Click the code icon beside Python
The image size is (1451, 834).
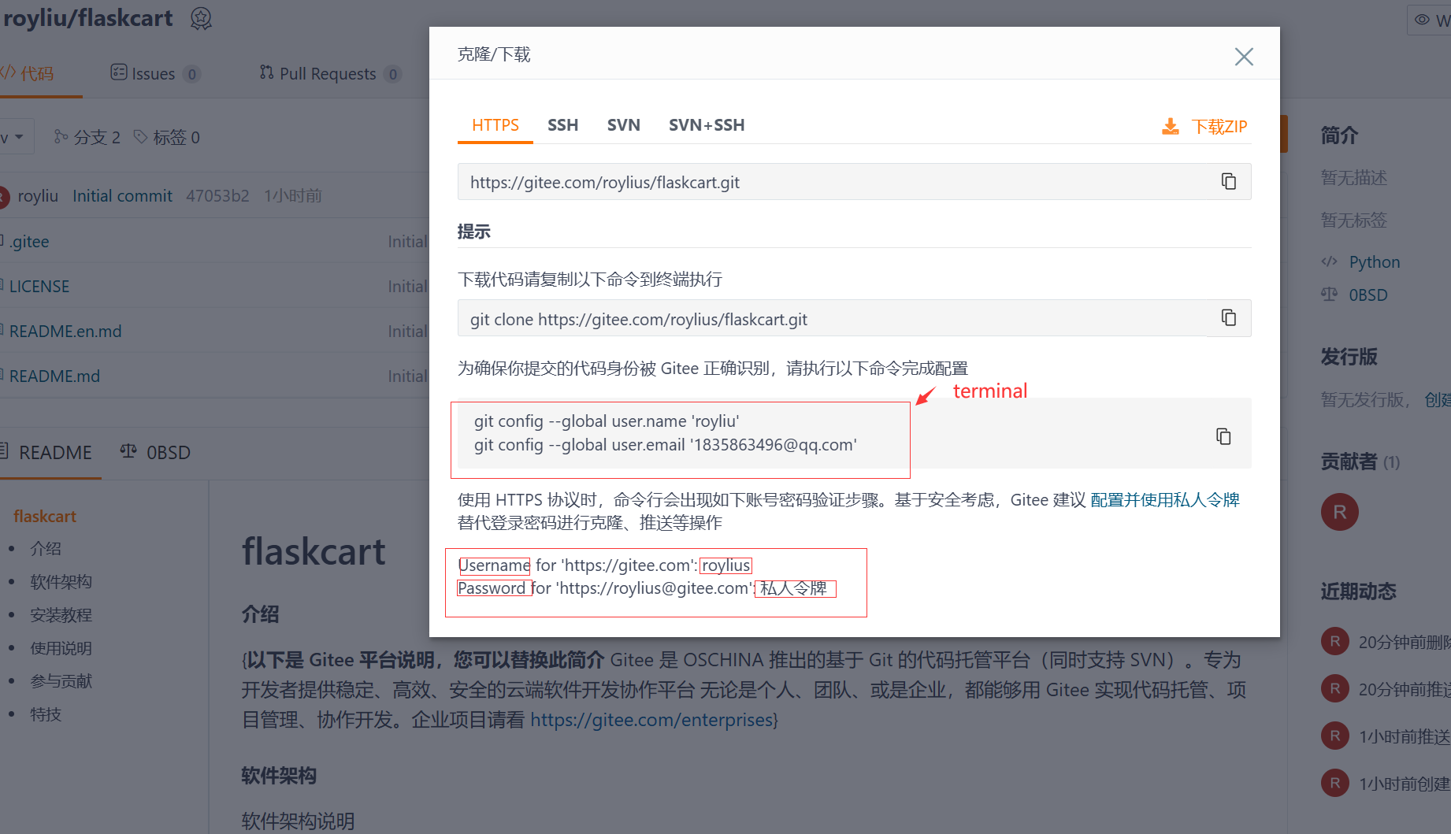pyautogui.click(x=1330, y=261)
